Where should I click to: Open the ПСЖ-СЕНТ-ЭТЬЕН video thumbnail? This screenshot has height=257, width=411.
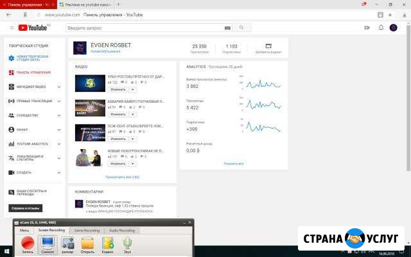[x=90, y=133]
